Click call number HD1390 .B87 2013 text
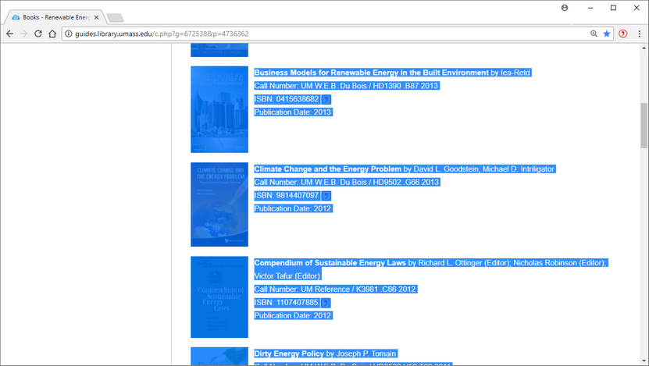This screenshot has width=649, height=366. point(405,86)
